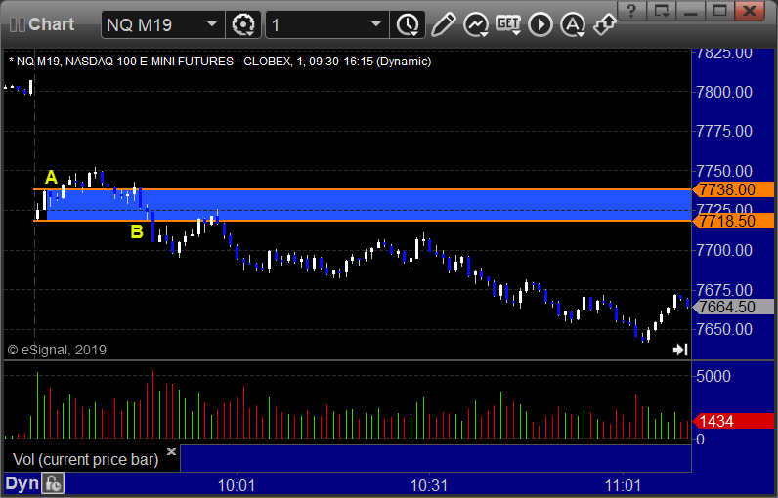The image size is (778, 498).
Task: Toggle the lock icon next to Dyn
Action: coord(53,483)
